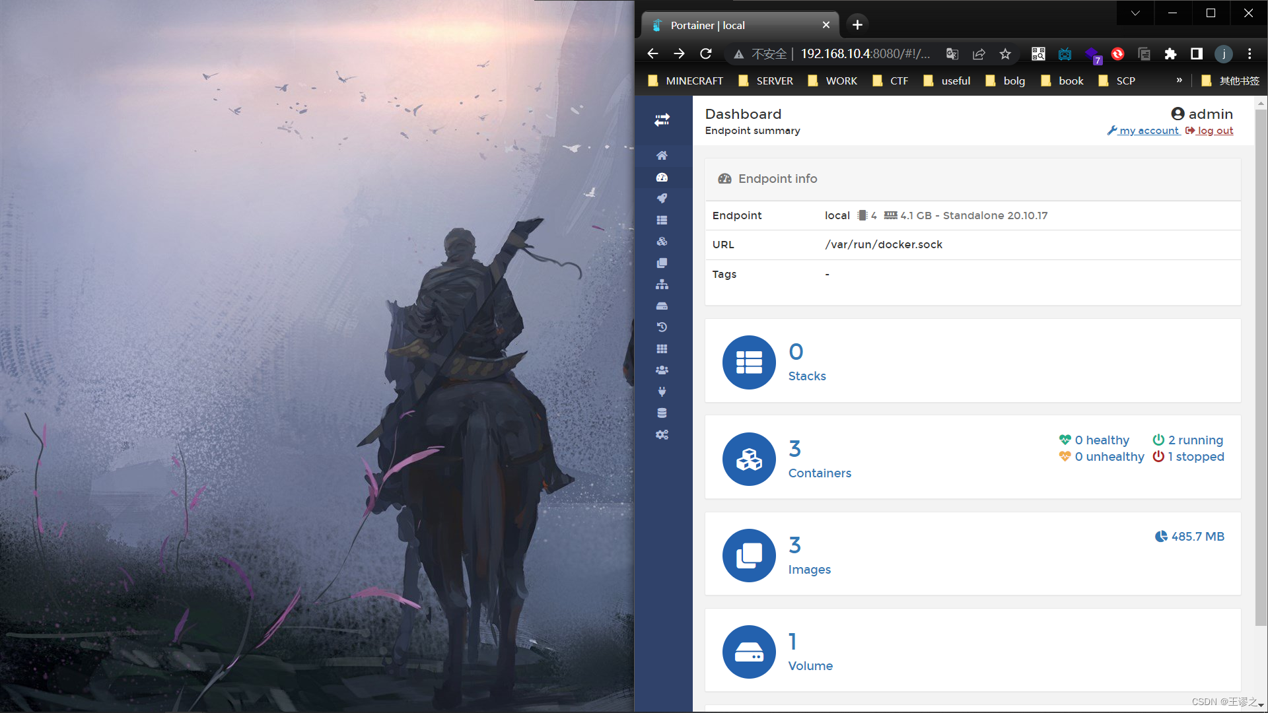
Task: Open Settings gears icon in sidebar
Action: (x=662, y=434)
